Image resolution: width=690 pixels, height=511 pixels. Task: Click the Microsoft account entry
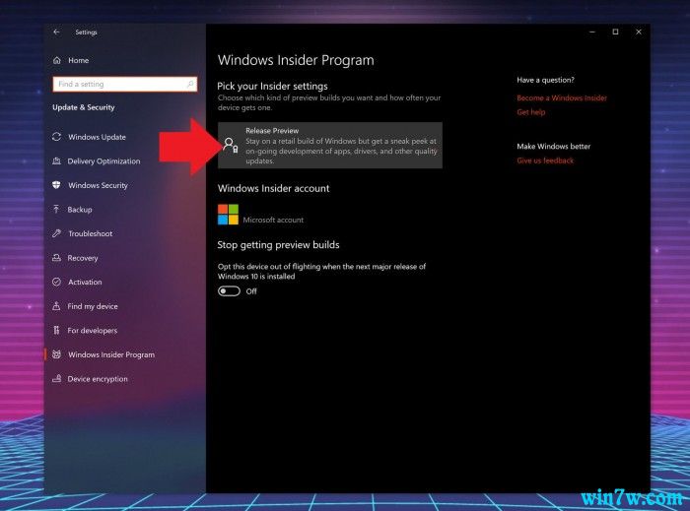[x=273, y=220]
